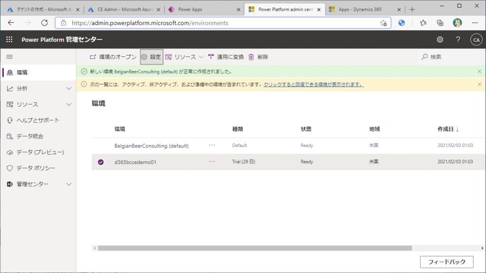Open browser Collections icon
Image resolution: width=486 pixels, height=273 pixels.
440,23
